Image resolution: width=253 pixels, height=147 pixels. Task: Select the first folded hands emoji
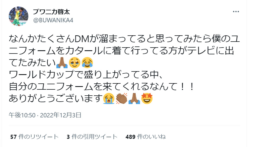coord(62,63)
